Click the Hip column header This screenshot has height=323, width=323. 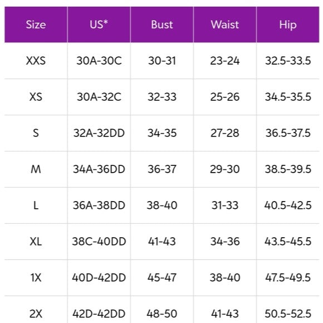tap(288, 25)
